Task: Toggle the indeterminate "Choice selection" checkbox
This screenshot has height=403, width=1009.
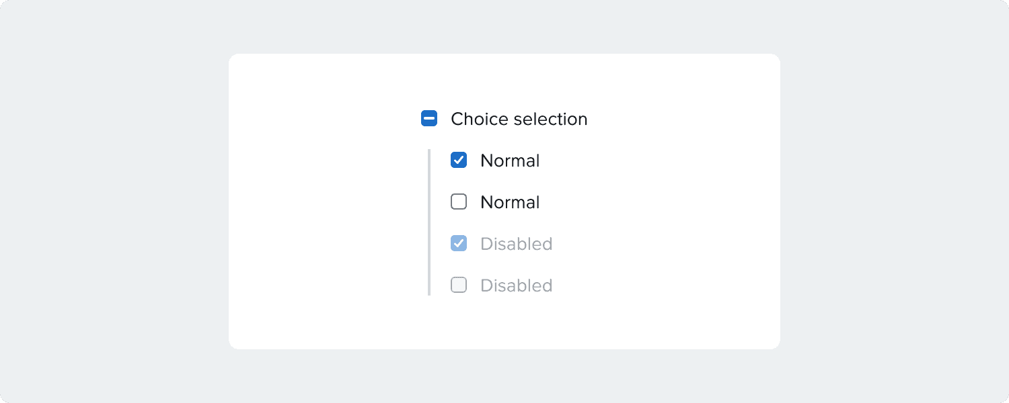Action: (x=429, y=118)
